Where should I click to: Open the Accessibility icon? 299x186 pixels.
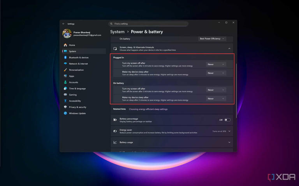point(65,101)
